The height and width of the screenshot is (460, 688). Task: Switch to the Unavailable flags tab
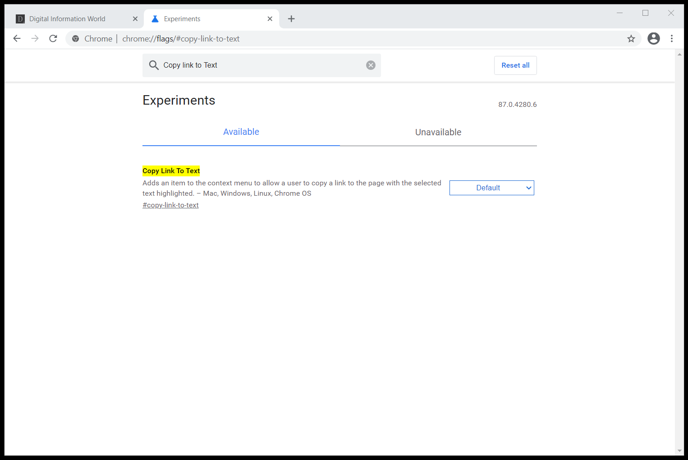click(438, 132)
